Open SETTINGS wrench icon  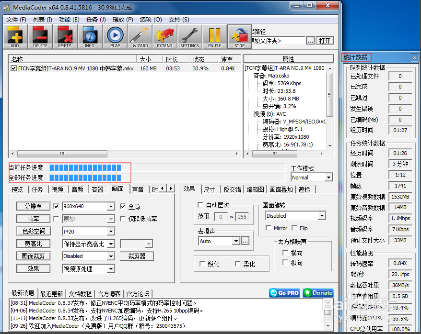tap(189, 36)
